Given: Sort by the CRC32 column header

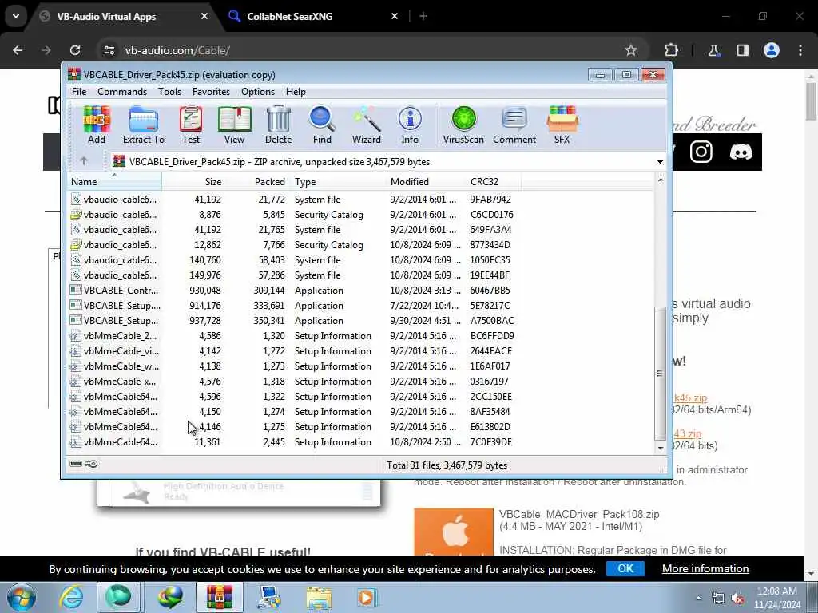Looking at the screenshot, I should [494, 182].
